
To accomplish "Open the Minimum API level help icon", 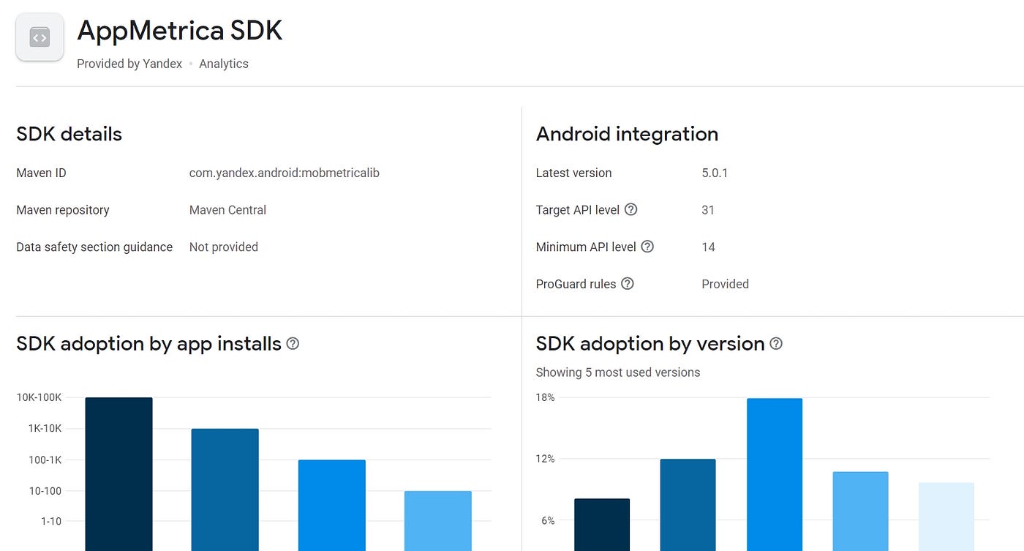I will tap(647, 247).
